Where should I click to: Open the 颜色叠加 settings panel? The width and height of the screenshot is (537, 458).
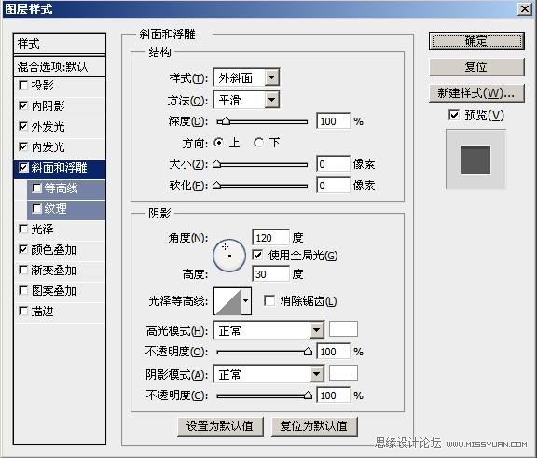coord(54,250)
